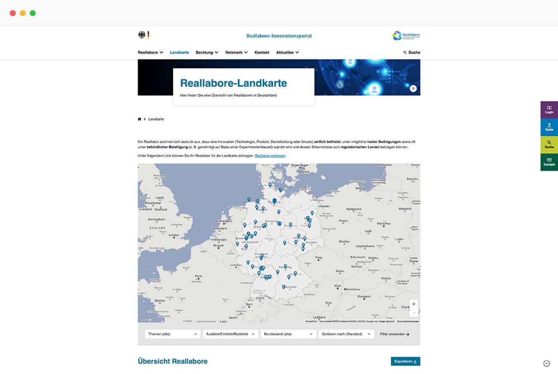Open the yellow Suche side tab
The width and height of the screenshot is (558, 374).
549,145
